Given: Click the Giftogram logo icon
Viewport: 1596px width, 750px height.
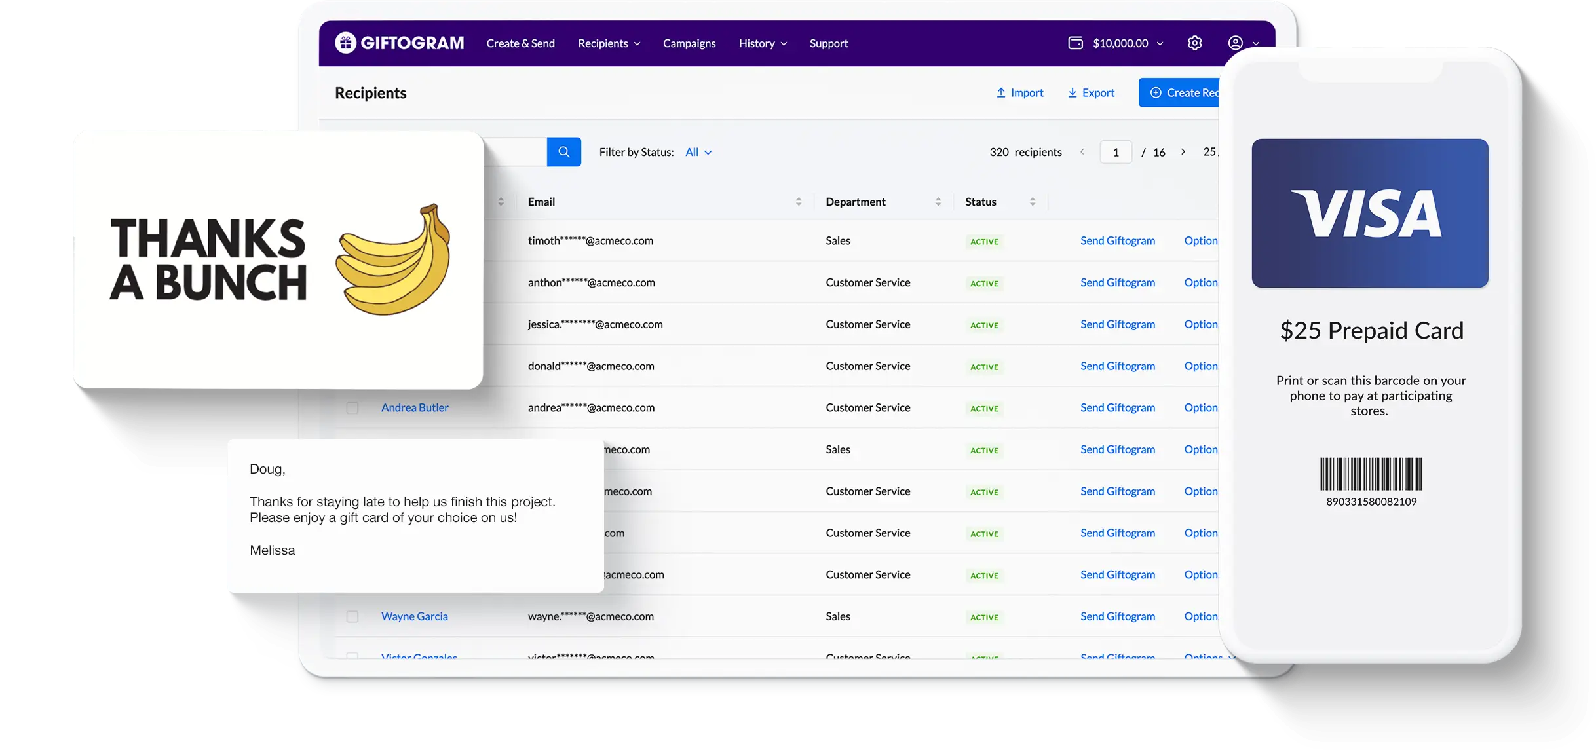Looking at the screenshot, I should (x=345, y=43).
